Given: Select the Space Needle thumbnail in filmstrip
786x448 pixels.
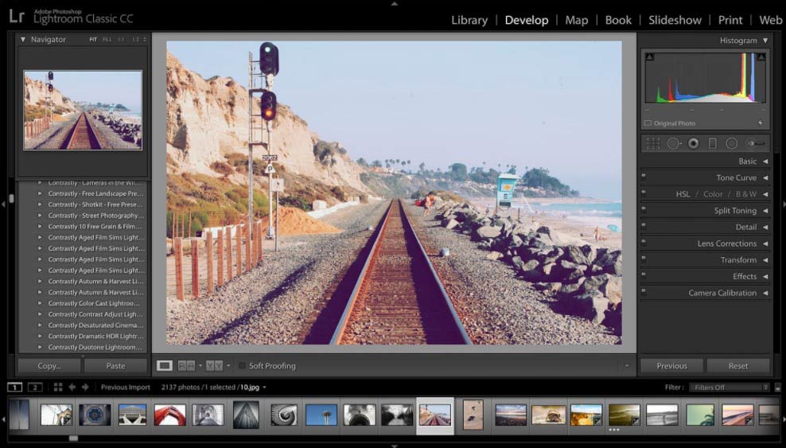Looking at the screenshot, I should point(321,415).
